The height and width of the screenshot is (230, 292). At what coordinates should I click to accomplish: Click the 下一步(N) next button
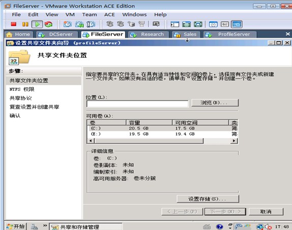click(225, 212)
